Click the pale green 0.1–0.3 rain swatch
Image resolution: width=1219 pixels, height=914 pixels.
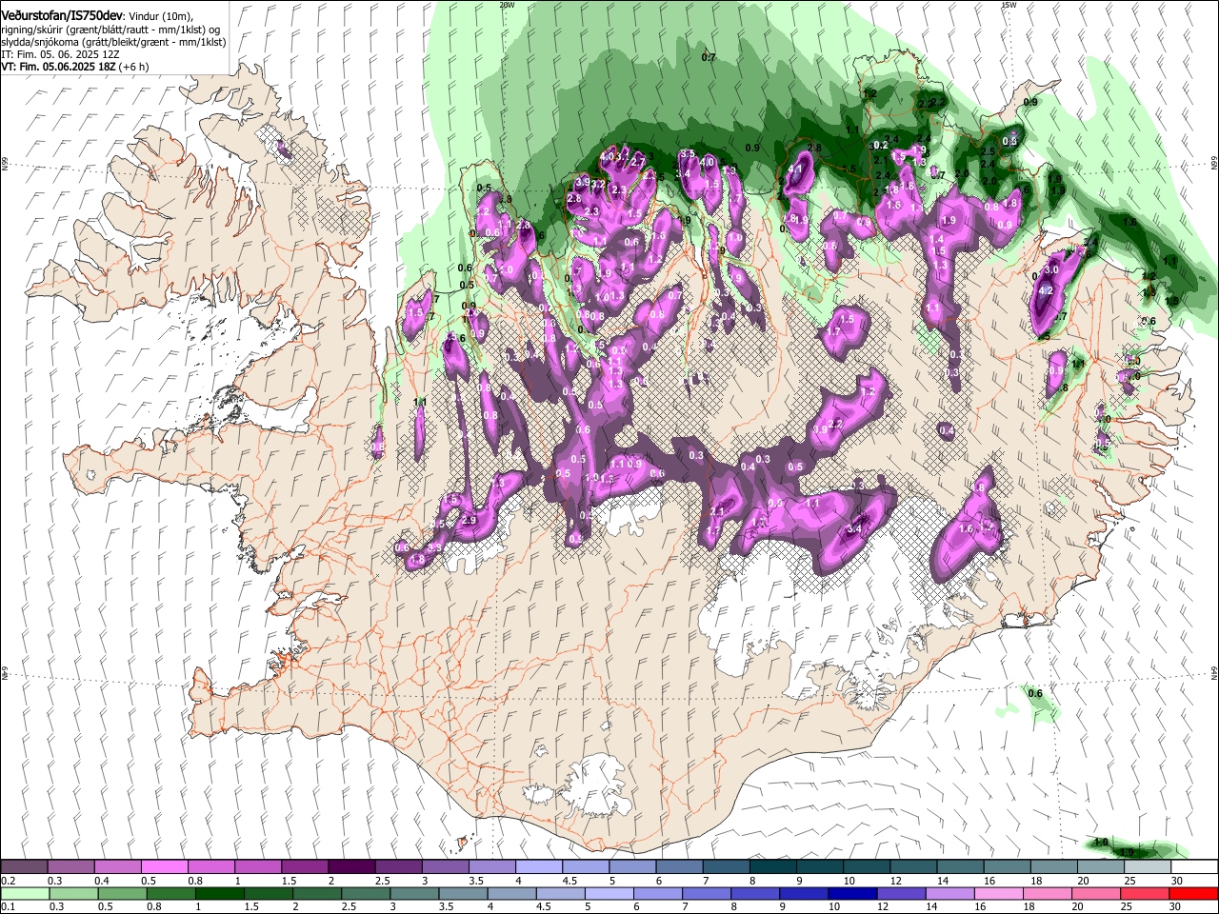(24, 893)
